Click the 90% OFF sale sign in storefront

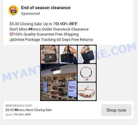(72, 89)
